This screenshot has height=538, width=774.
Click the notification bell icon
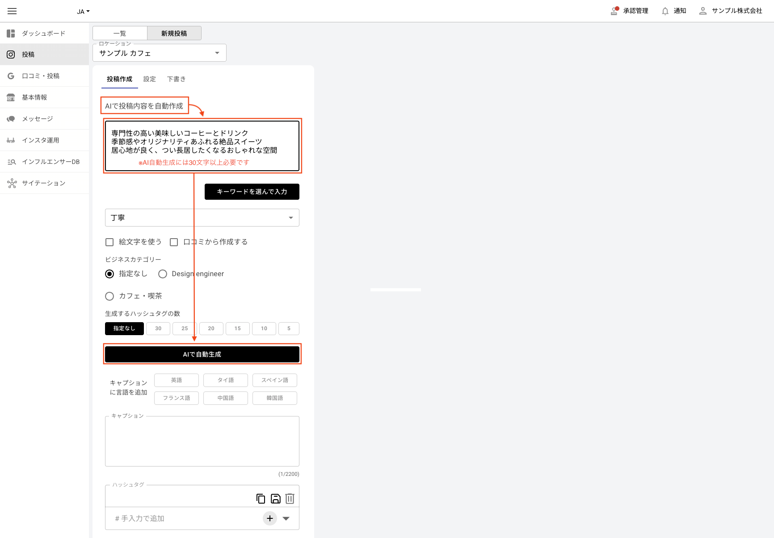[665, 11]
